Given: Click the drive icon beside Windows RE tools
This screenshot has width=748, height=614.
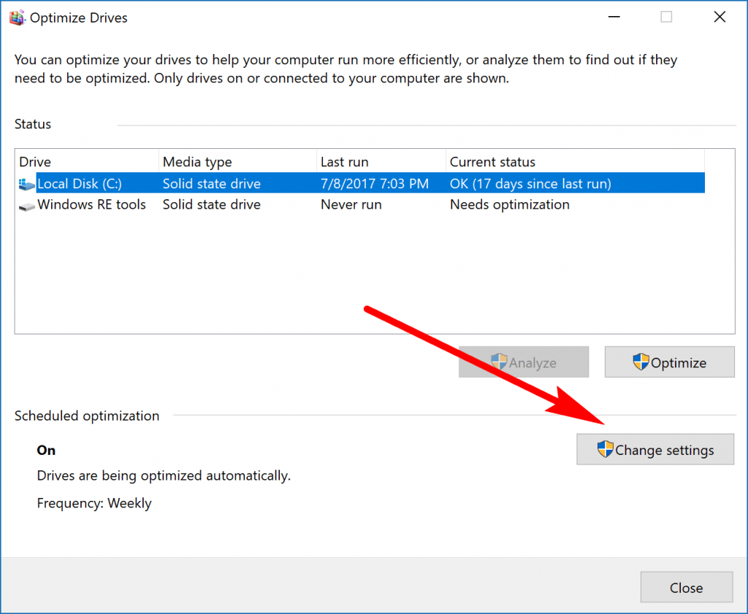Looking at the screenshot, I should point(26,205).
